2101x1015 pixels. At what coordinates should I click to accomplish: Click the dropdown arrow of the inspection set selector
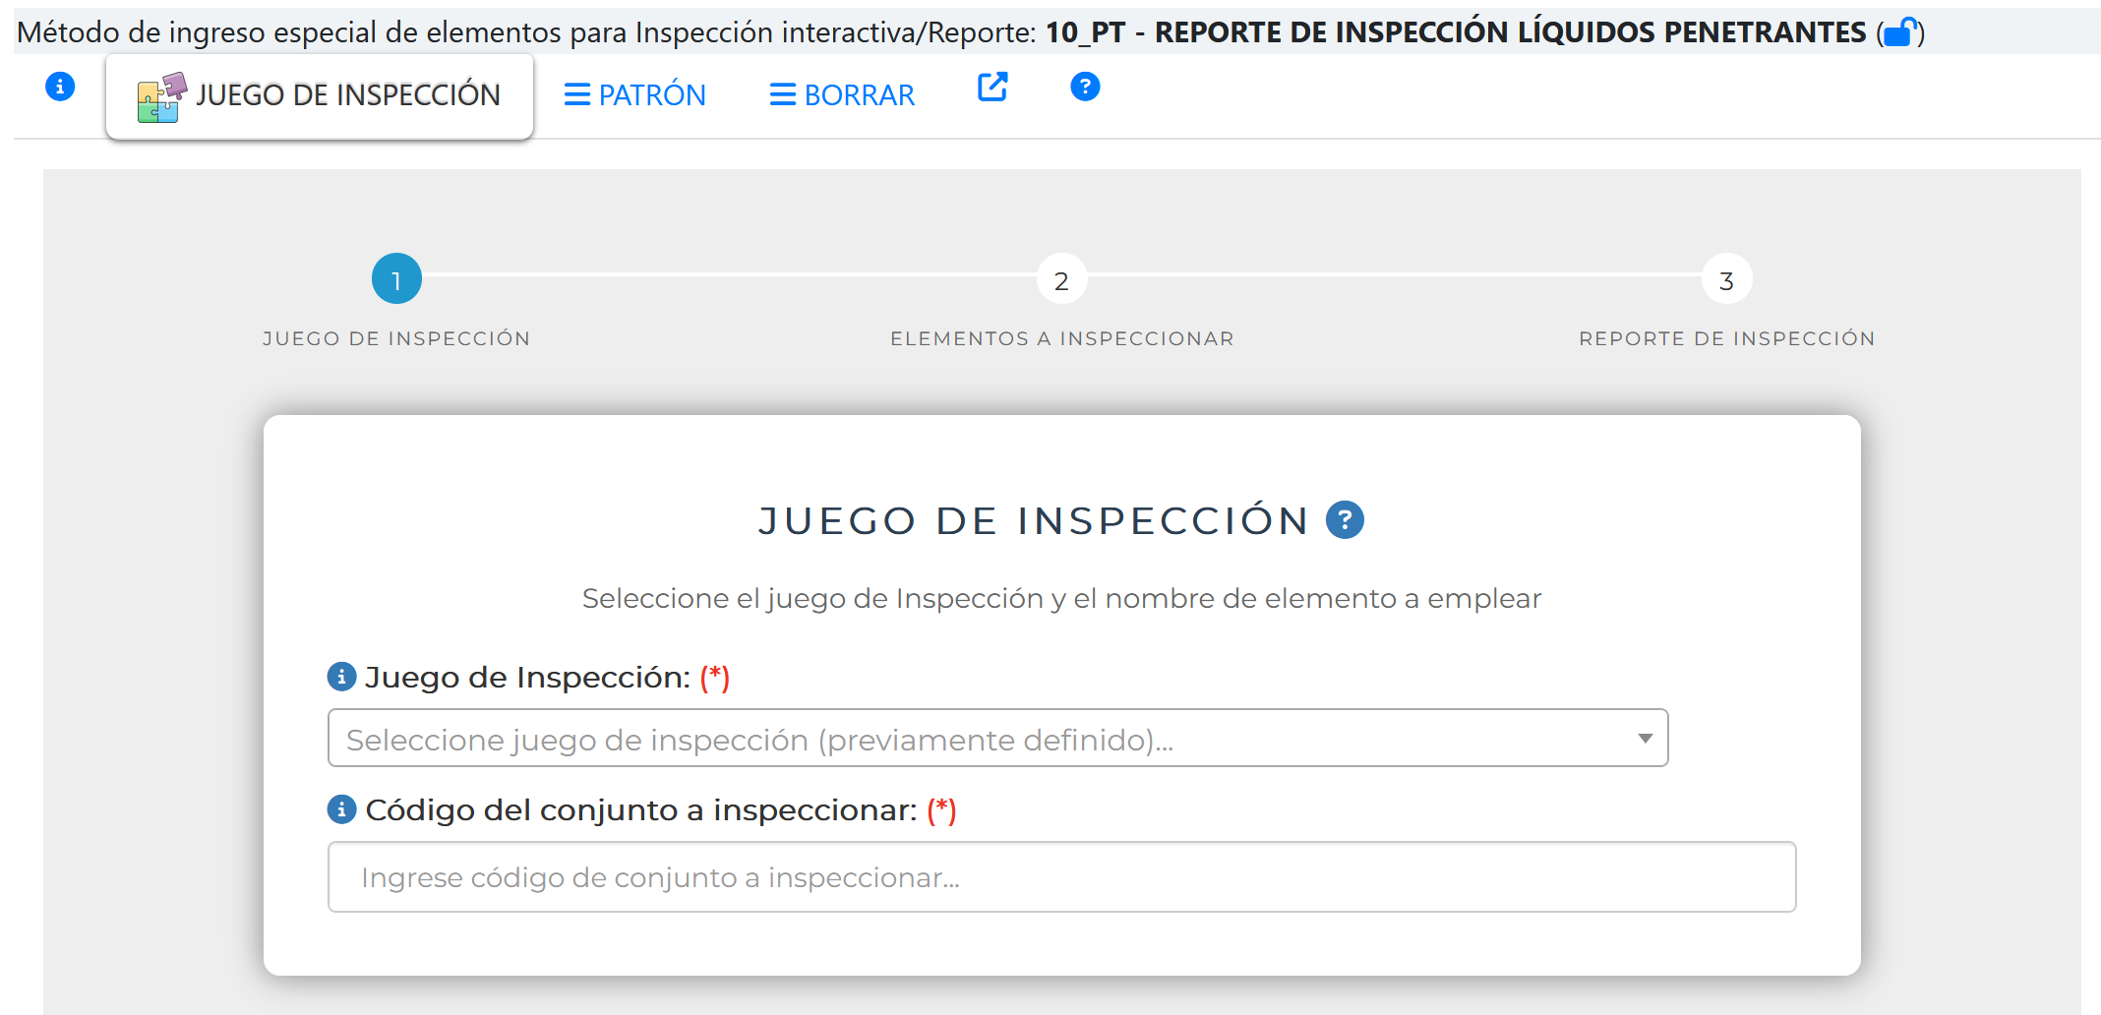point(1645,739)
